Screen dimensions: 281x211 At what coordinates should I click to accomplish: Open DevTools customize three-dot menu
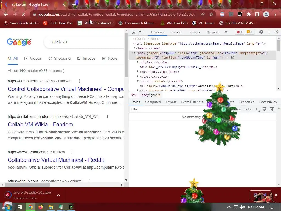coord(269,32)
